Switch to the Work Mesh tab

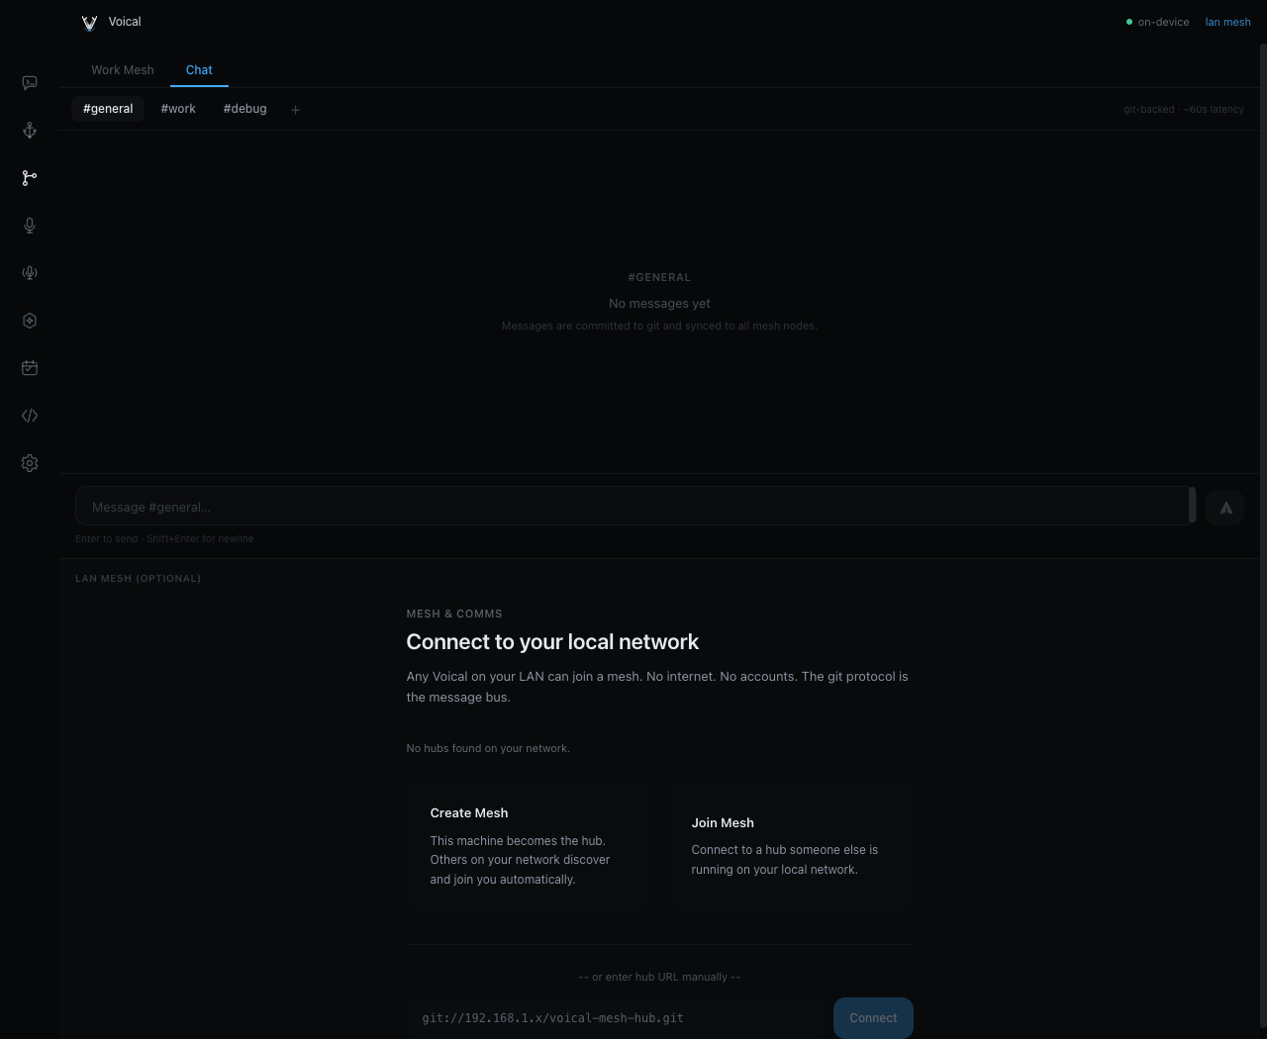[x=123, y=70]
